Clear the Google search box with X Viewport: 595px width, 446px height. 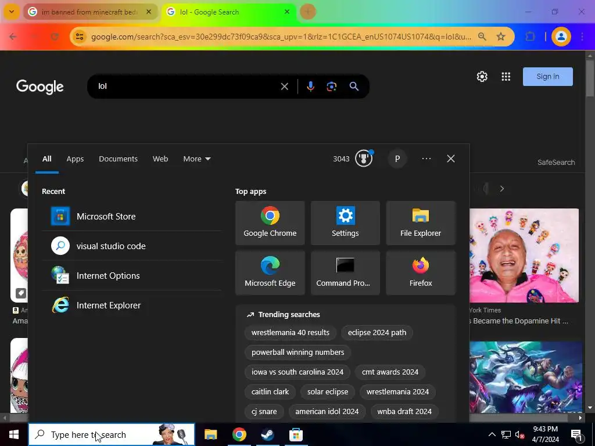click(284, 87)
